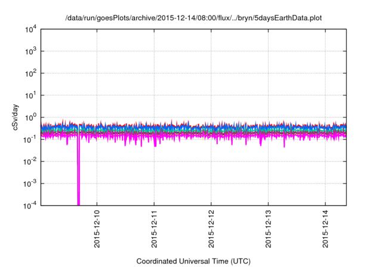
Task: Select the 10^2 y-axis tick label
Action: (x=31, y=73)
